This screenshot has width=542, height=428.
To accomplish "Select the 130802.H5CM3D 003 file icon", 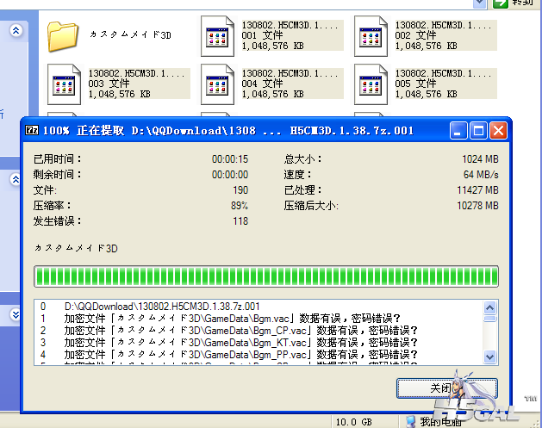I will pyautogui.click(x=64, y=84).
